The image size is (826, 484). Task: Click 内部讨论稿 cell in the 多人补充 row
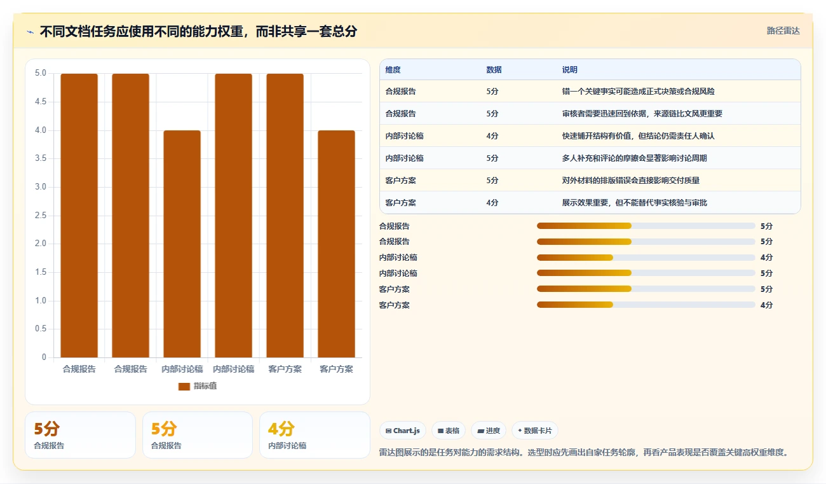(405, 158)
